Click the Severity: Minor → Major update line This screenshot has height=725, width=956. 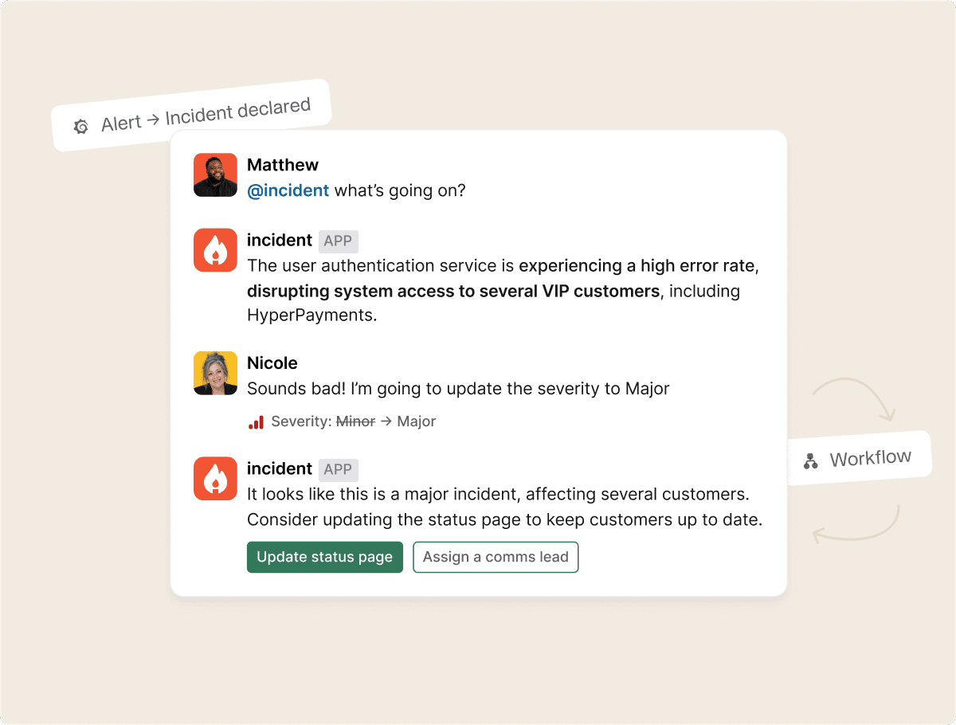(342, 421)
